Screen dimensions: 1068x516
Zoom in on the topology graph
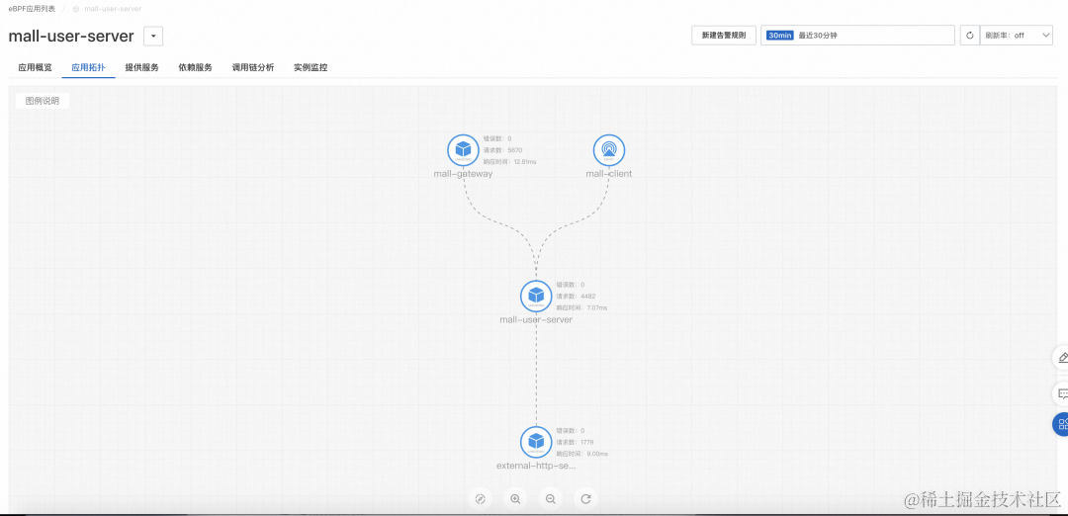[515, 499]
